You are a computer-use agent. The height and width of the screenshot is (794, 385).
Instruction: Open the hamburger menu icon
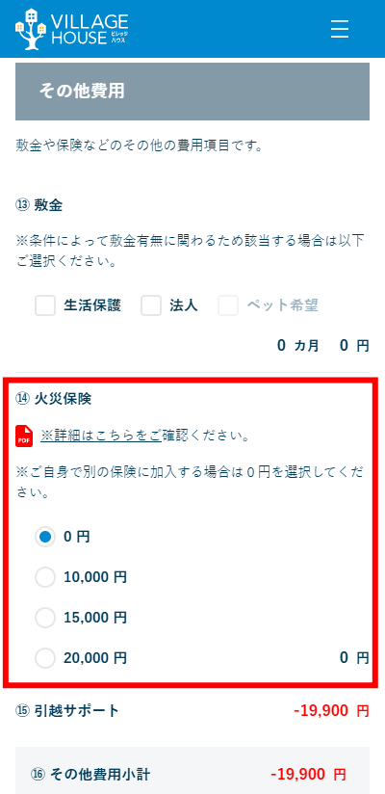coord(340,29)
